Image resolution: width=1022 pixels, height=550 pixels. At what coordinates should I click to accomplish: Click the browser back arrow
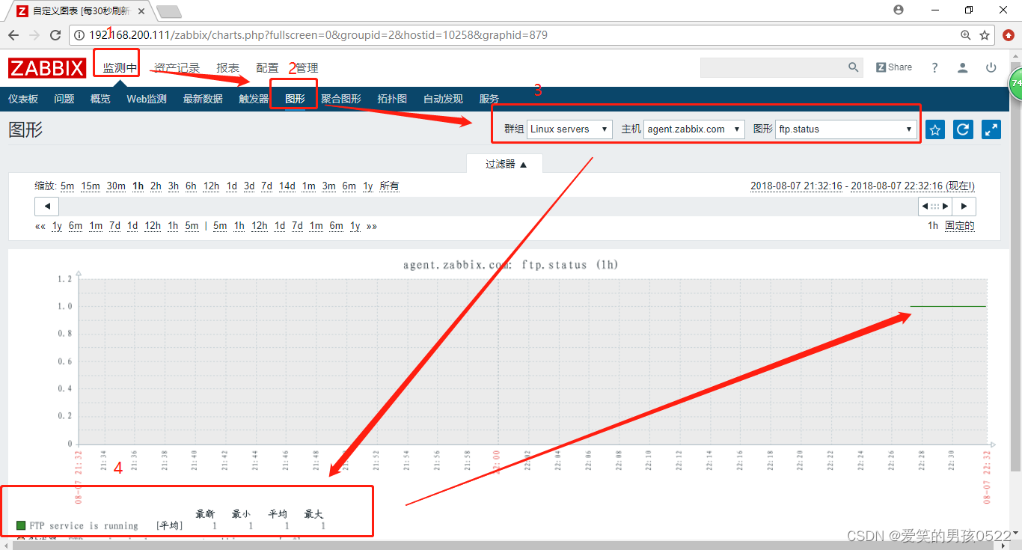pyautogui.click(x=13, y=35)
